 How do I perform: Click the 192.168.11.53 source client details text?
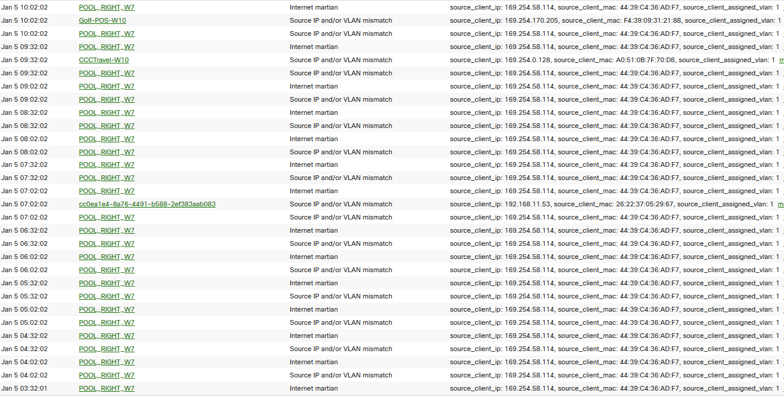612,204
